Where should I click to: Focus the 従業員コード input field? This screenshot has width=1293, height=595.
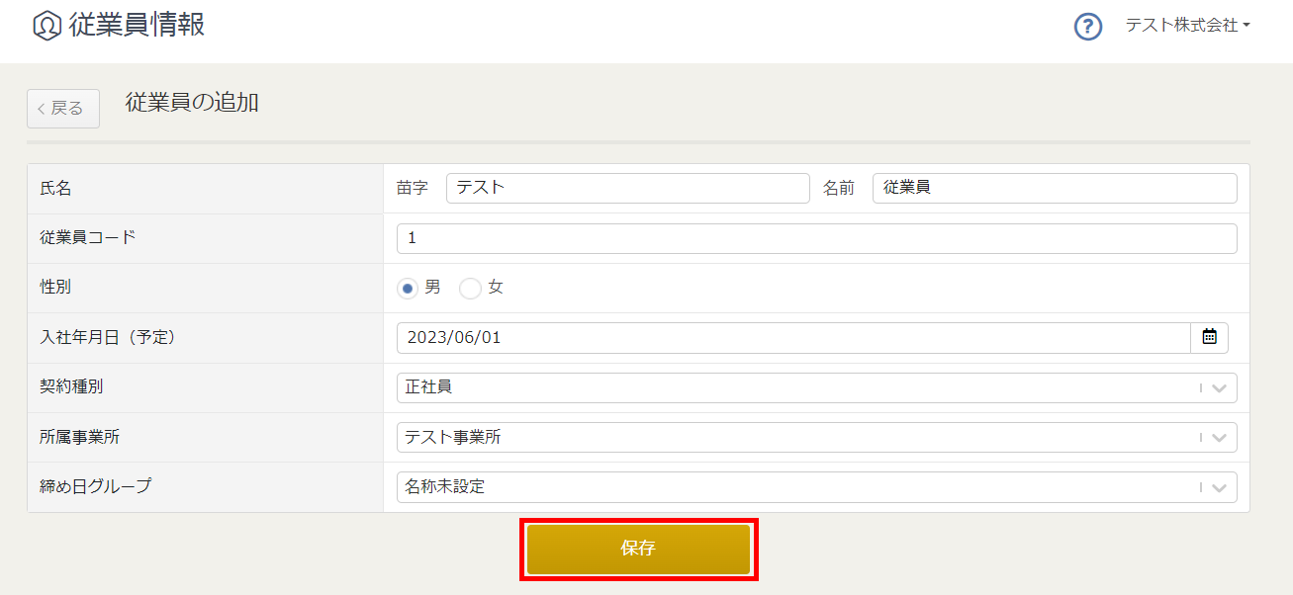tap(817, 238)
